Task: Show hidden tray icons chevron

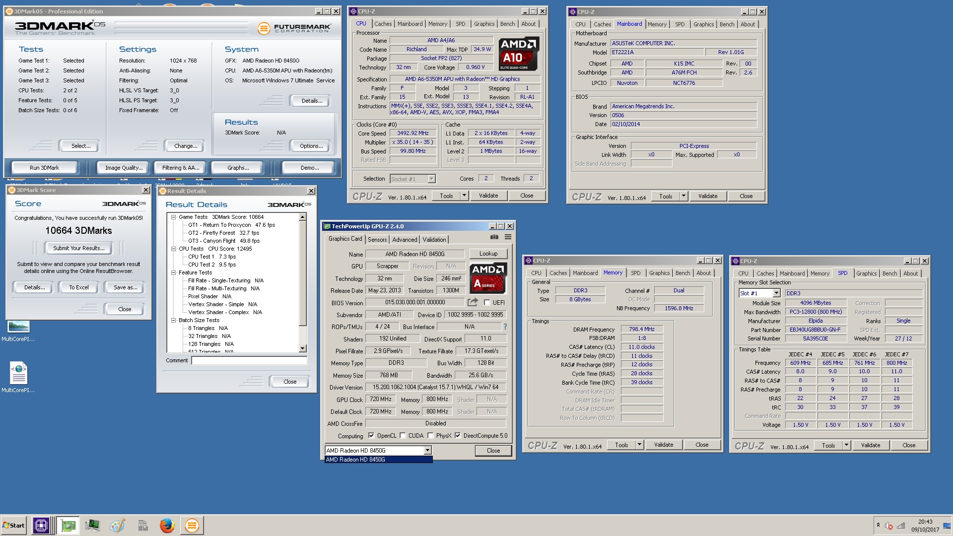Action: point(878,525)
